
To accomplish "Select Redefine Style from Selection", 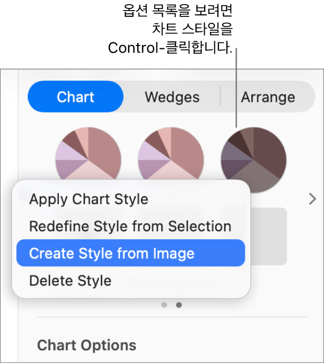I will 130,227.
